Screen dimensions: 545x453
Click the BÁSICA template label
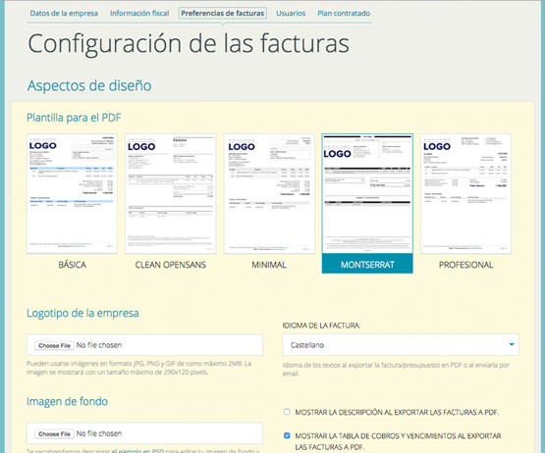72,265
